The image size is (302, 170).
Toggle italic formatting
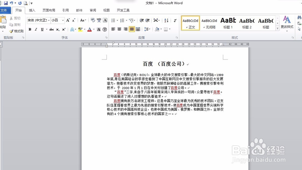[x=36, y=29]
